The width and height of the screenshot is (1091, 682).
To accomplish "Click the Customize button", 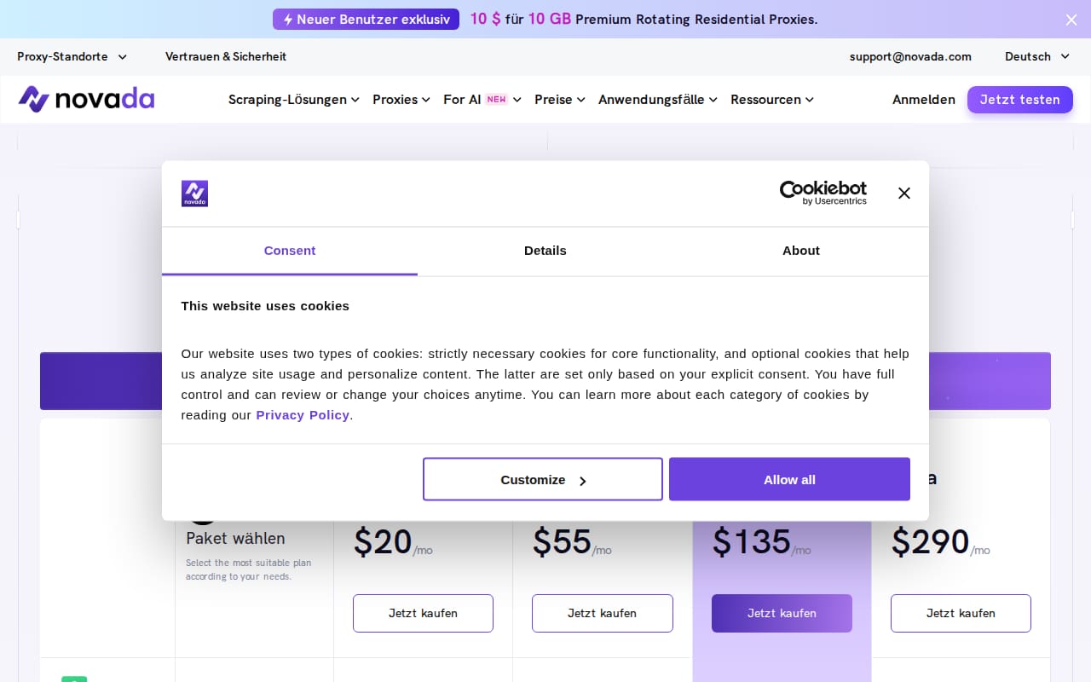I will (x=543, y=479).
